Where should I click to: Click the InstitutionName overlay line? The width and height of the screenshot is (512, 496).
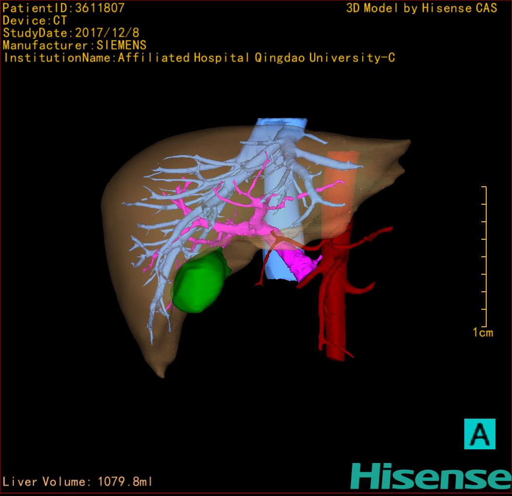click(x=199, y=58)
